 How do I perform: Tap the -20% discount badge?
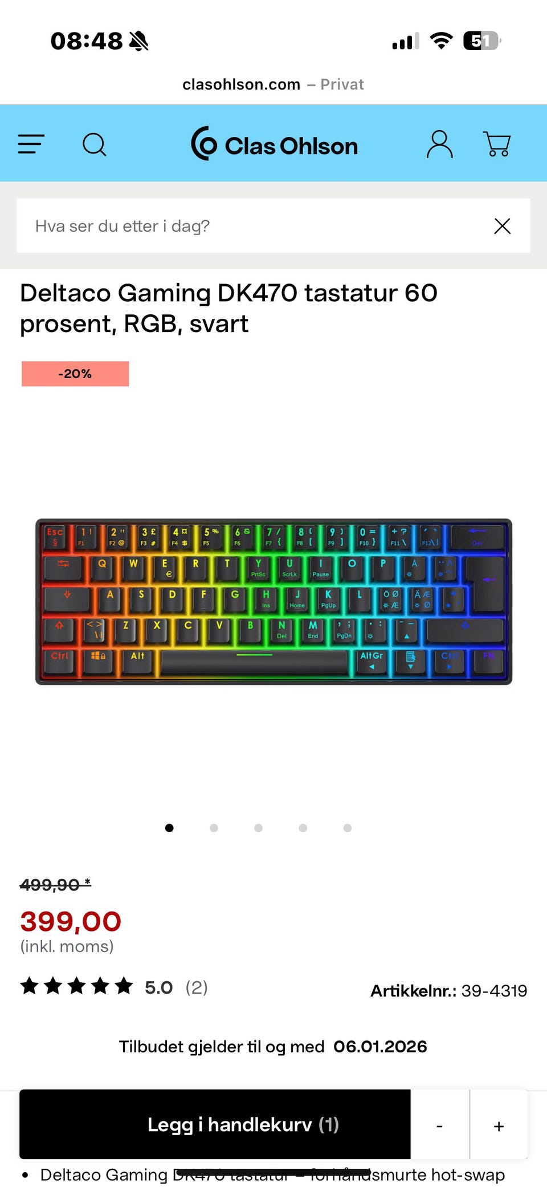(x=75, y=374)
